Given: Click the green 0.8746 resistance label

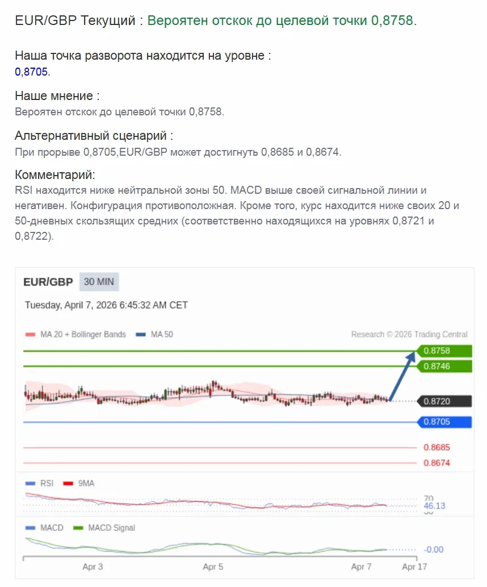Looking at the screenshot, I should coord(445,367).
